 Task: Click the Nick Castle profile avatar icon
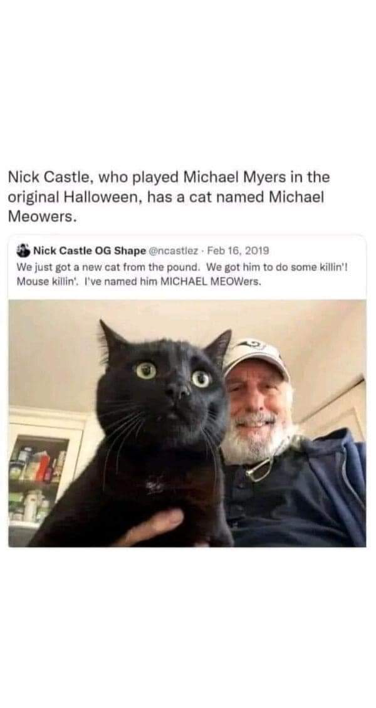point(23,250)
